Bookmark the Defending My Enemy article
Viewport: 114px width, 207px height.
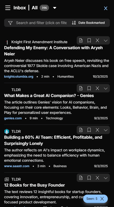coord(89,40)
